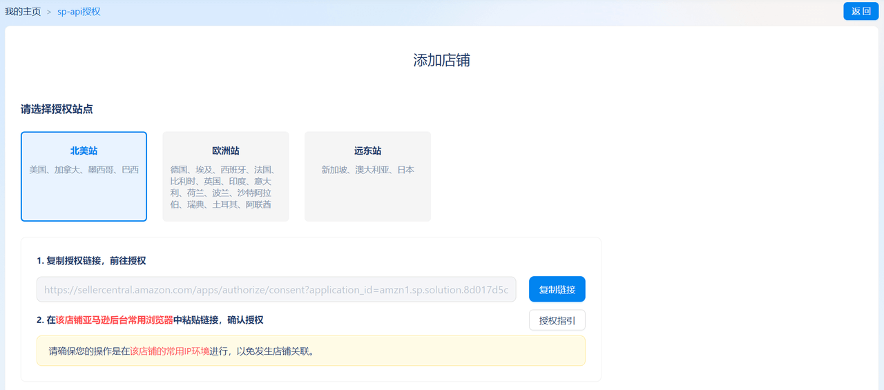The width and height of the screenshot is (884, 390).
Task: Select the 北美站 site title
Action: pos(84,150)
